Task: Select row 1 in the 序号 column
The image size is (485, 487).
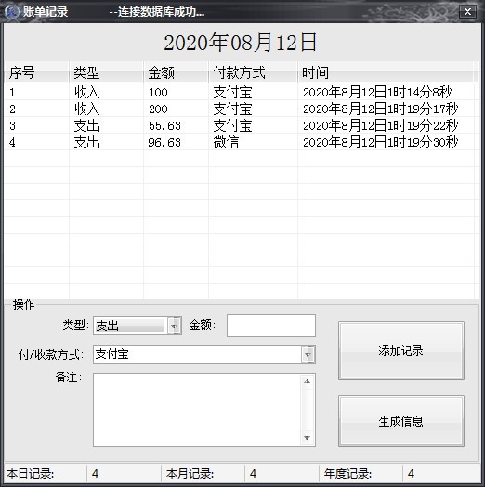Action: click(x=36, y=92)
